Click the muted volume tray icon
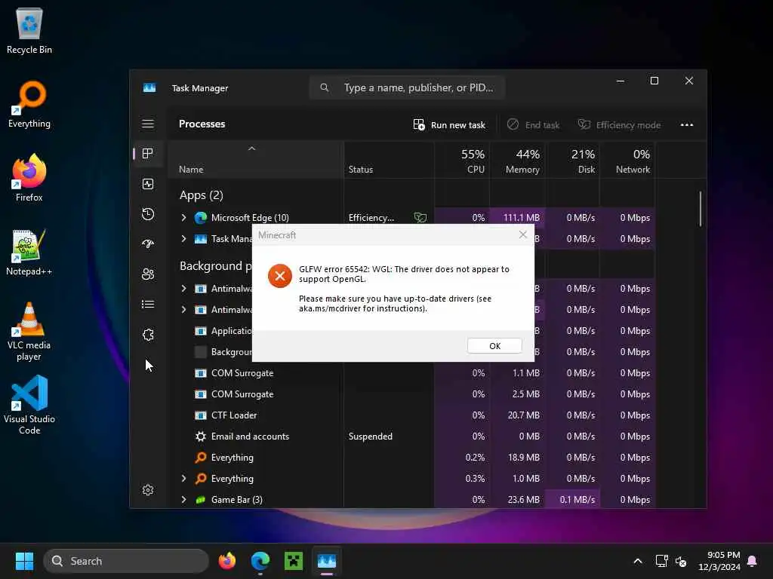This screenshot has width=773, height=579. pos(682,561)
